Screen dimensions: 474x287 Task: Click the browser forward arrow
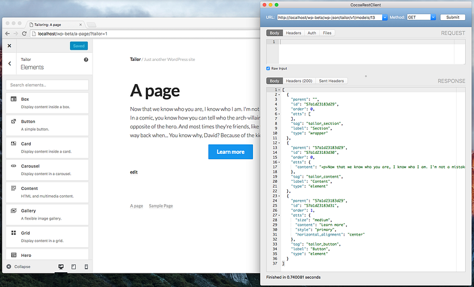(x=16, y=34)
